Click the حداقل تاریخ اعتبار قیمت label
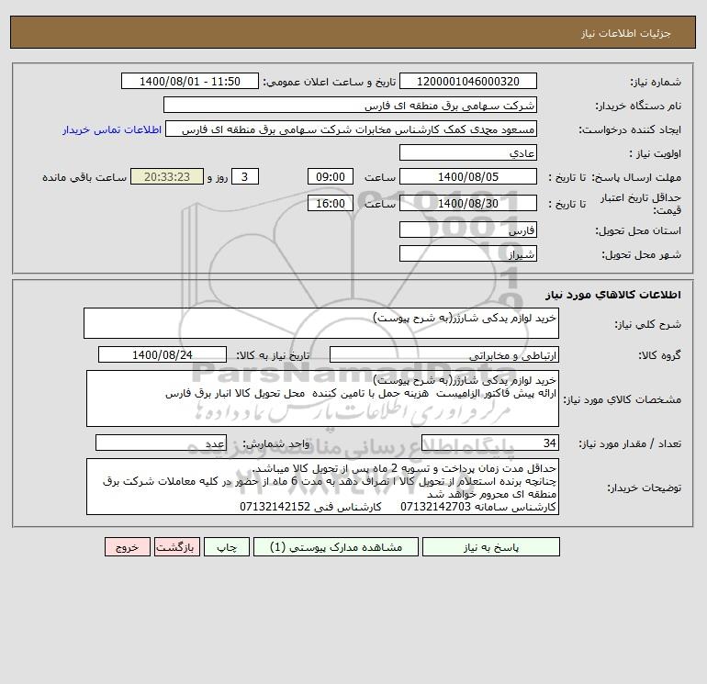Screen dimensions: 707x684 [641, 204]
